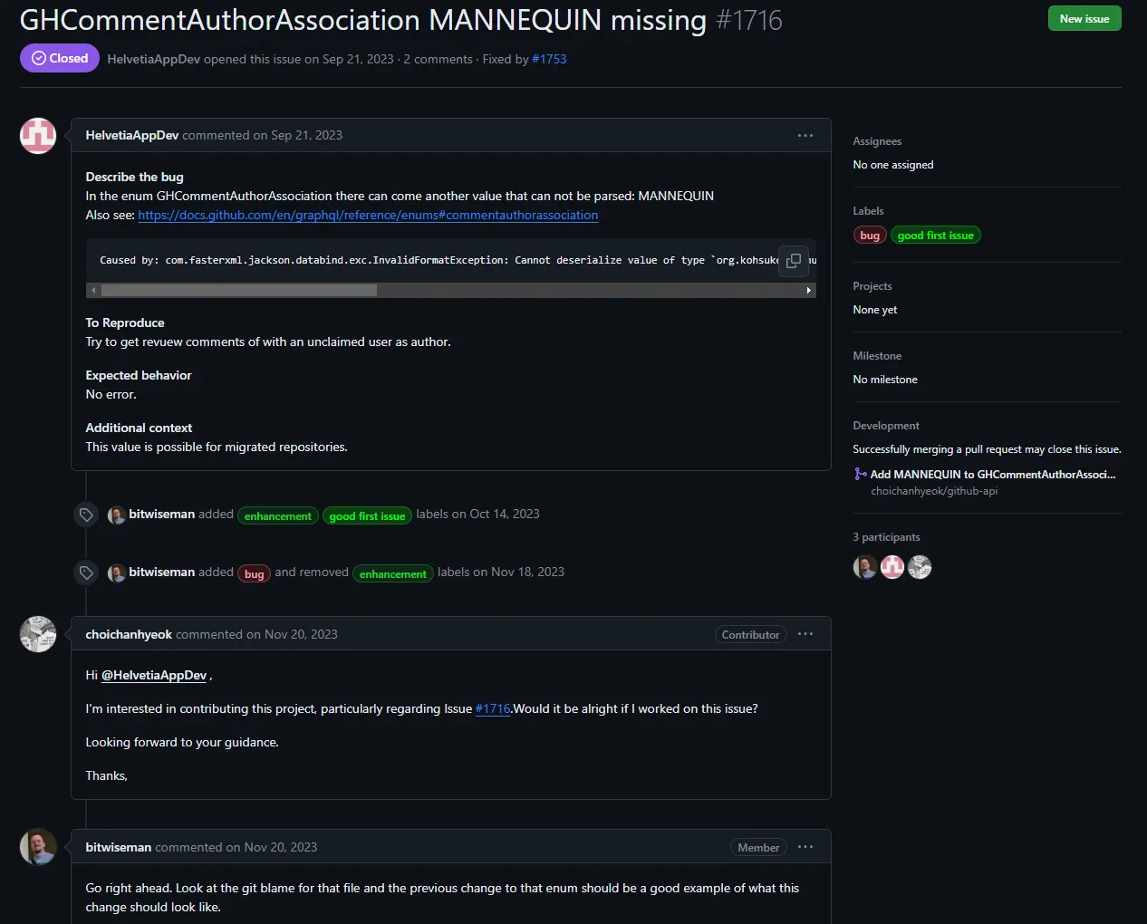This screenshot has width=1147, height=924.
Task: Click the Nov 20, 2023 date on bitwiseman's comment
Action: pyautogui.click(x=281, y=847)
